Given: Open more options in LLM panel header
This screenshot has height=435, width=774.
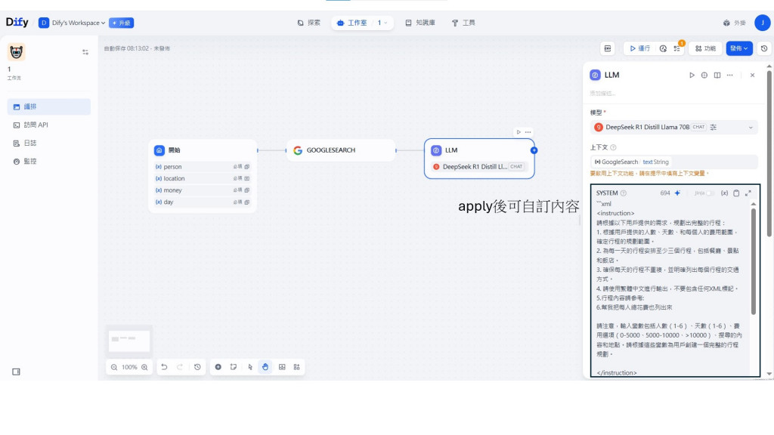Looking at the screenshot, I should [x=730, y=75].
